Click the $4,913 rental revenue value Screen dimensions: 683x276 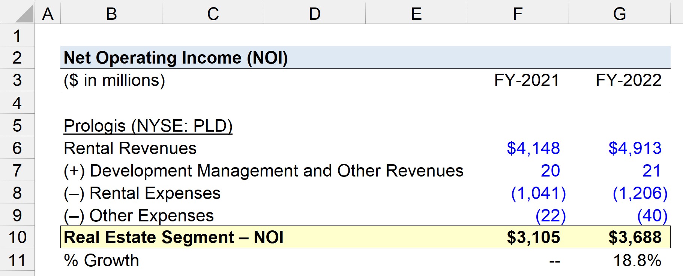(635, 148)
